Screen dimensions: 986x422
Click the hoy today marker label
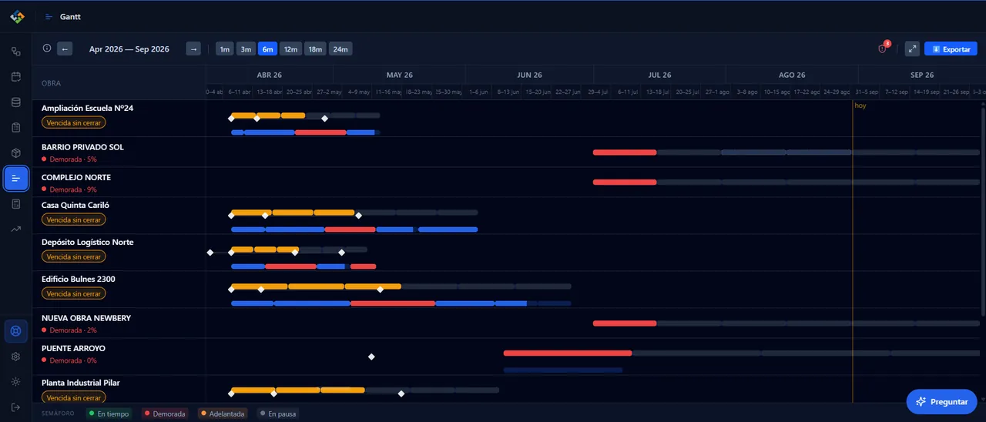[x=860, y=105]
